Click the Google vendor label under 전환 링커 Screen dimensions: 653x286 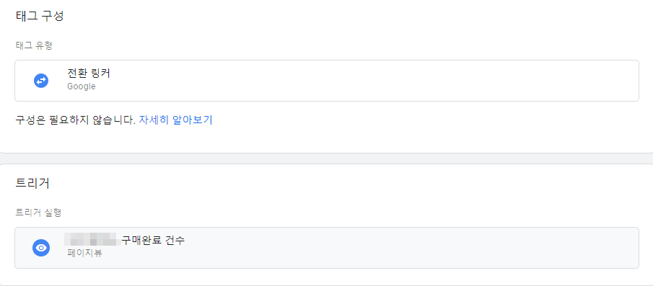[x=82, y=86]
